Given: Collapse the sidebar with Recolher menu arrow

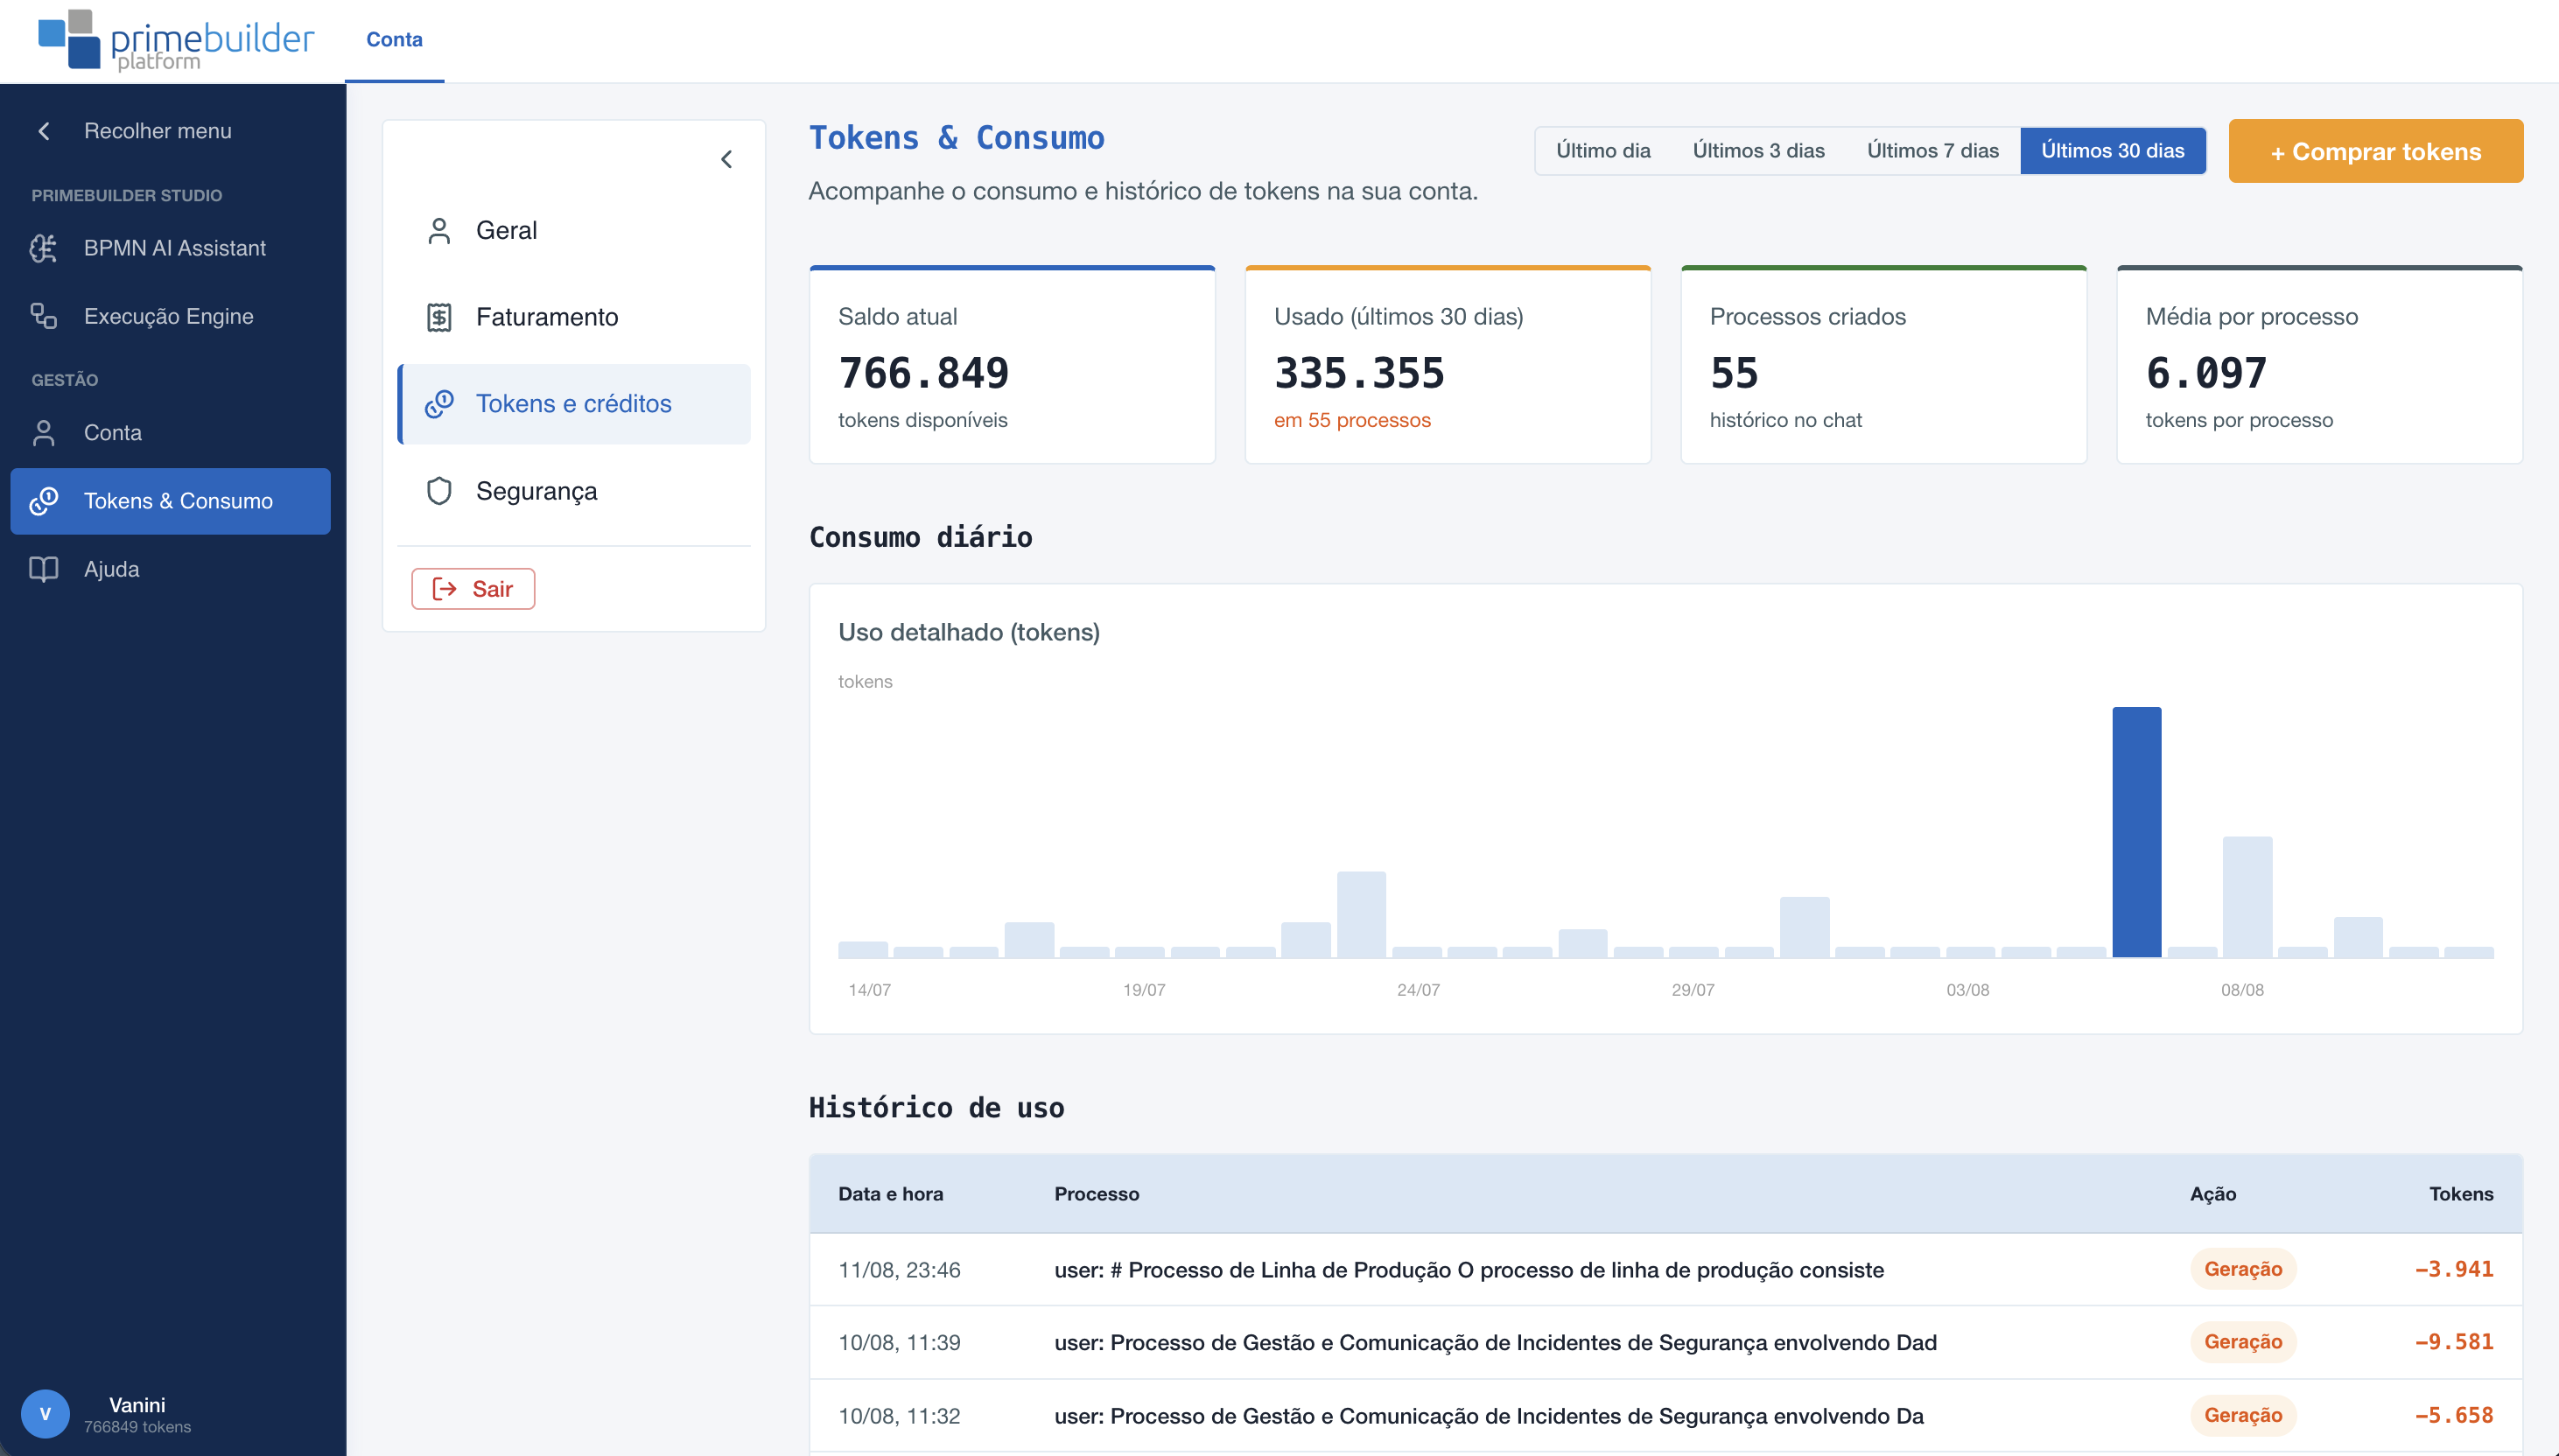Looking at the screenshot, I should coord(43,131).
